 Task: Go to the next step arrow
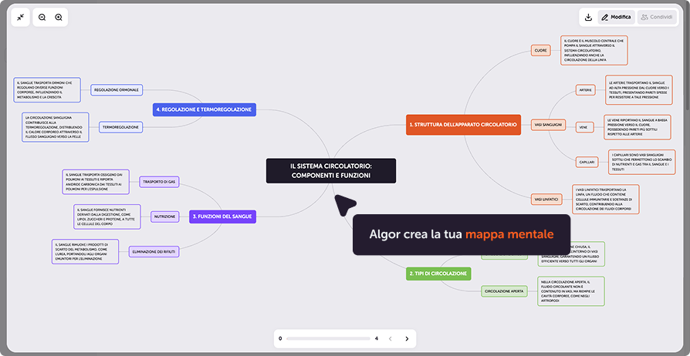(407, 338)
